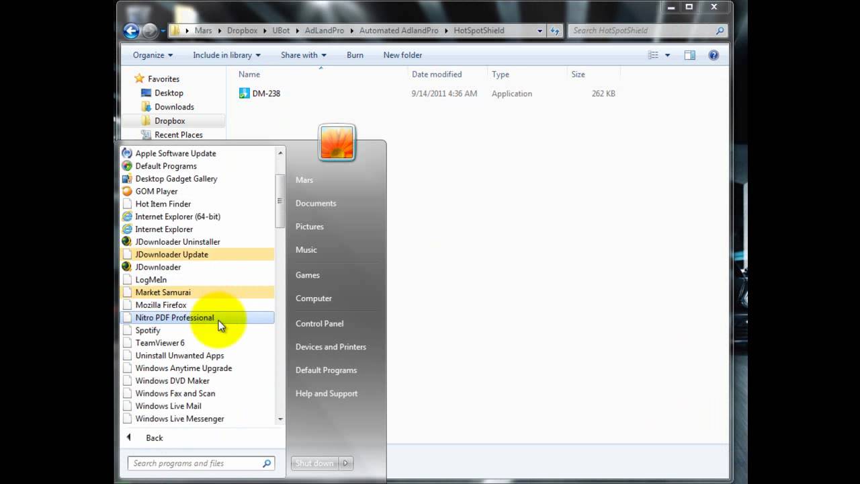Open Market Samurai entry
860x484 pixels.
pyautogui.click(x=197, y=292)
